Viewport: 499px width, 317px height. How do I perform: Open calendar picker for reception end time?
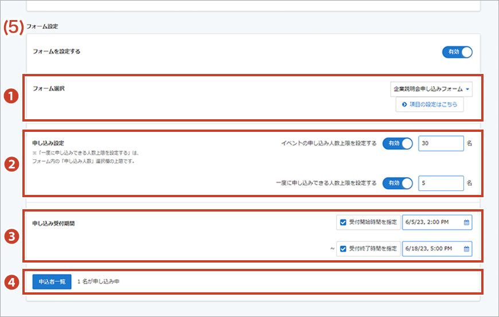point(466,249)
